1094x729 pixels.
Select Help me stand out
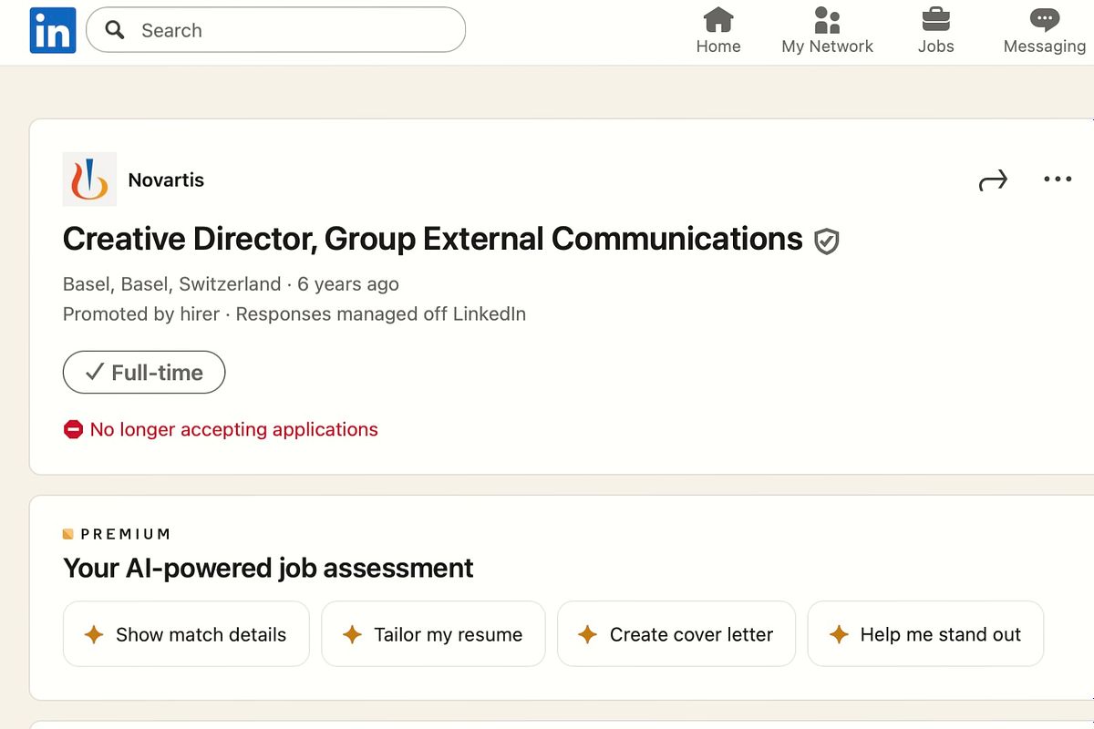click(x=925, y=634)
